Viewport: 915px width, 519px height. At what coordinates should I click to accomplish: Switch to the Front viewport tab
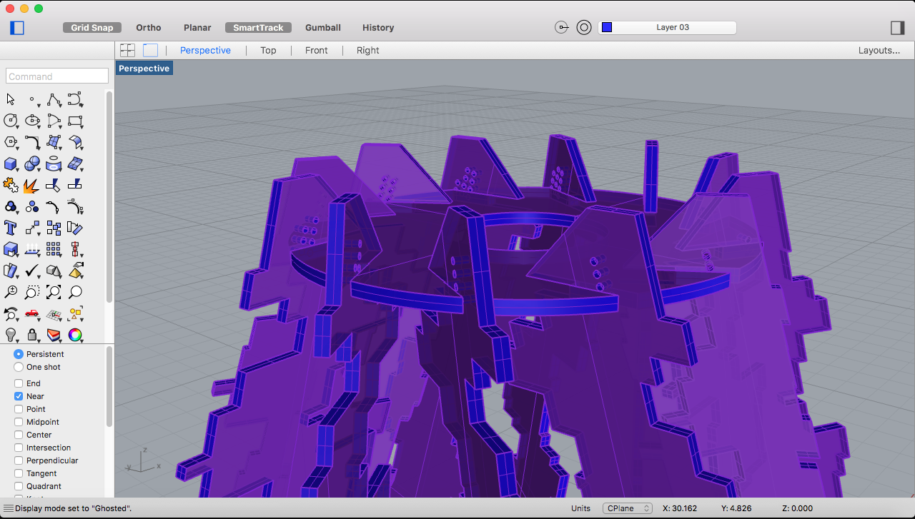click(x=316, y=51)
